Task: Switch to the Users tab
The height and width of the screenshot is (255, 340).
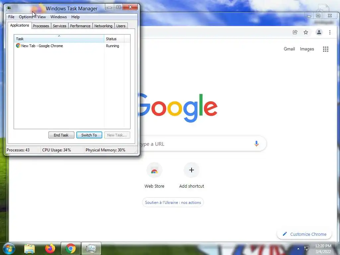Action: [121, 26]
